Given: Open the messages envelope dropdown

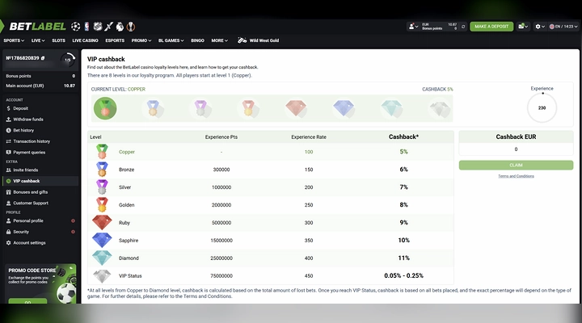Looking at the screenshot, I should (523, 27).
